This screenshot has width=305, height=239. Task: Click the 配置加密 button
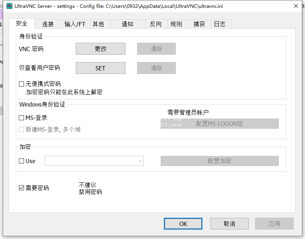(220, 161)
